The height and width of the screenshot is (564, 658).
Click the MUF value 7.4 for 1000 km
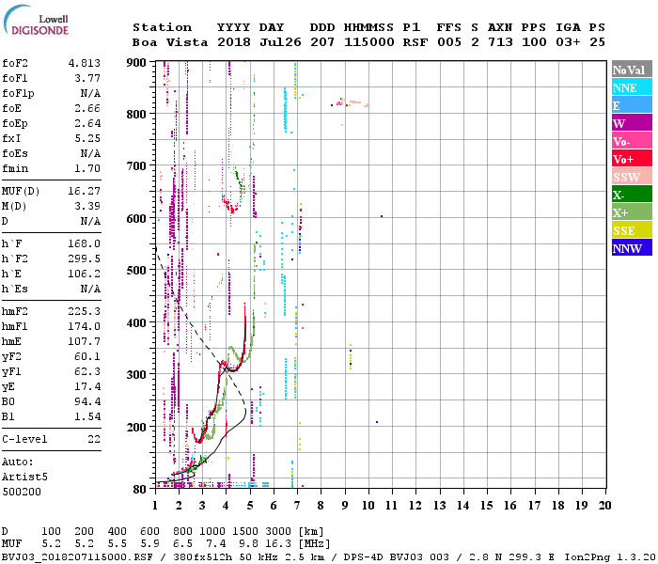pos(216,543)
